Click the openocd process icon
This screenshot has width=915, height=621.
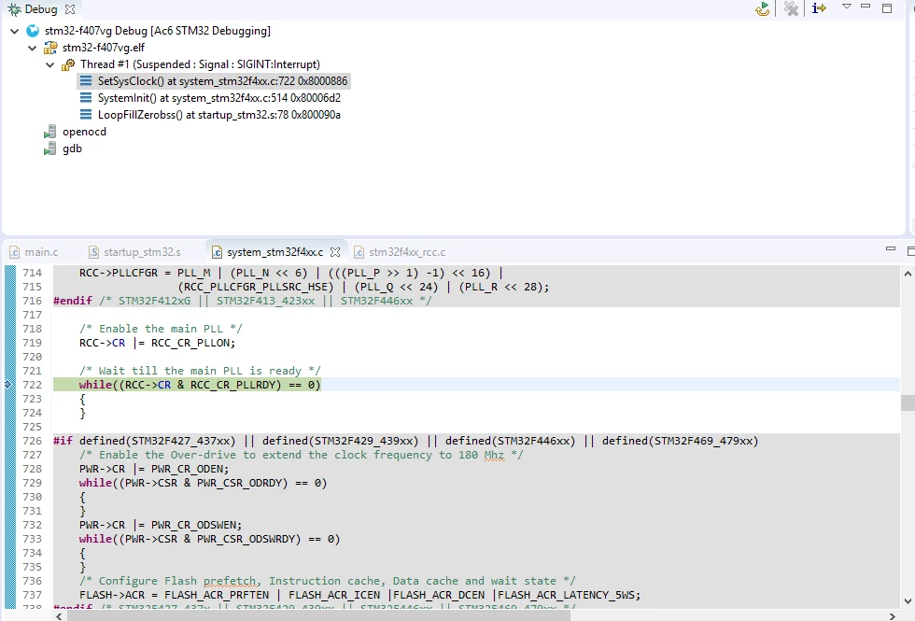(x=50, y=132)
